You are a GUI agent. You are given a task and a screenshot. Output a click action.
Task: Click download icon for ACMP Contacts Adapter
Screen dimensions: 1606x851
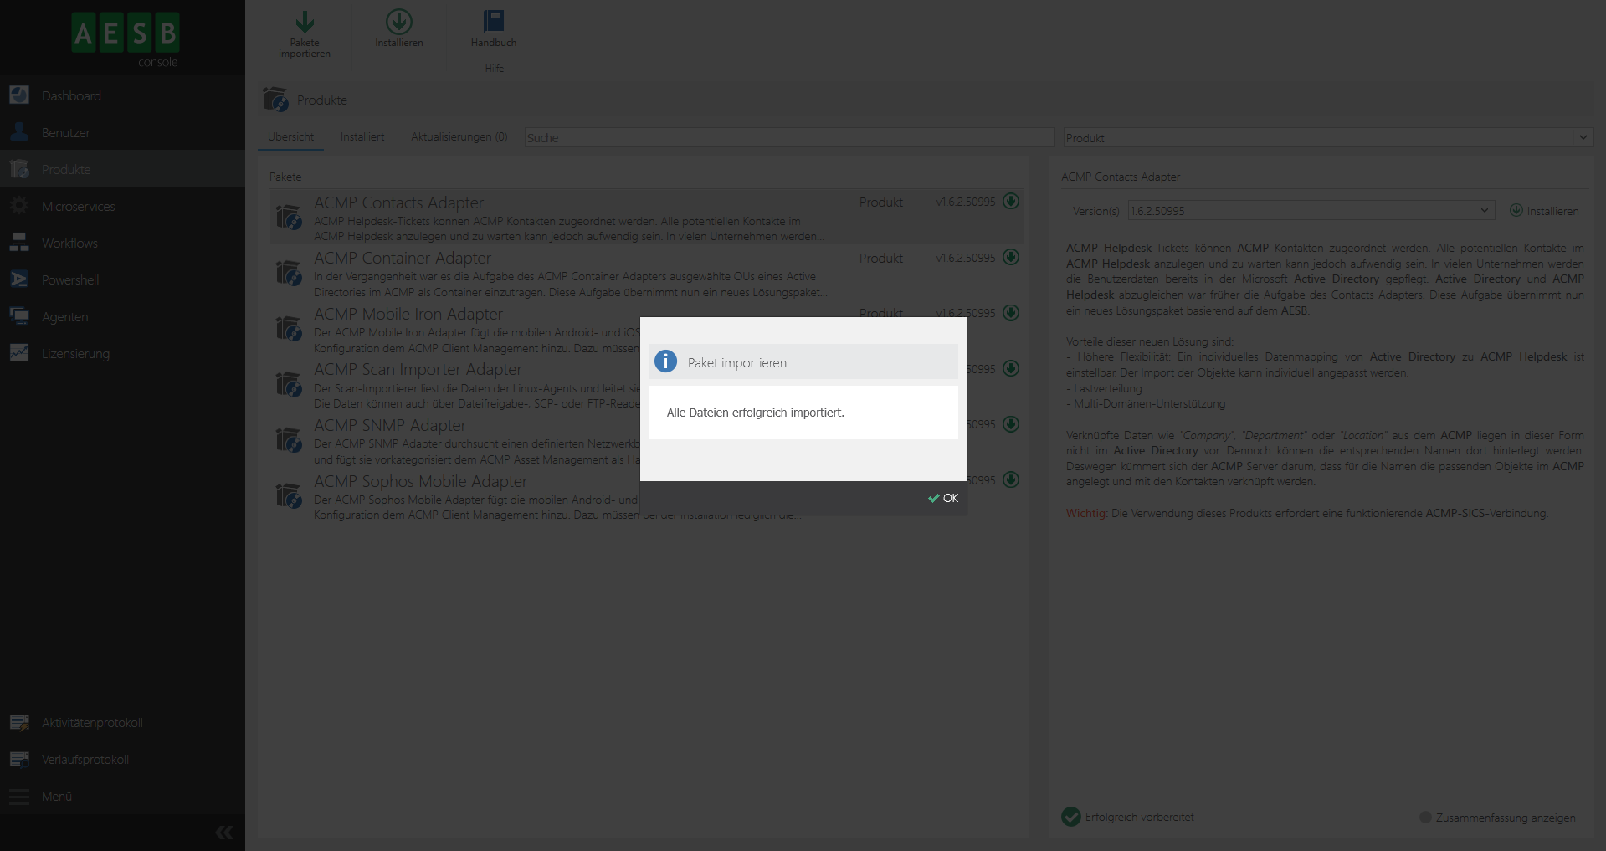1011,201
